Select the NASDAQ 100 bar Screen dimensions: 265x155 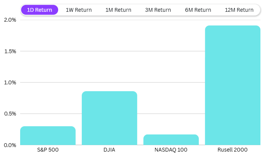(x=171, y=140)
